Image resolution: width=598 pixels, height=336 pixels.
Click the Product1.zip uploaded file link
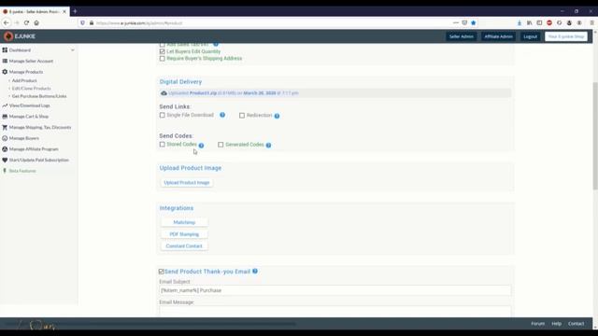[203, 93]
